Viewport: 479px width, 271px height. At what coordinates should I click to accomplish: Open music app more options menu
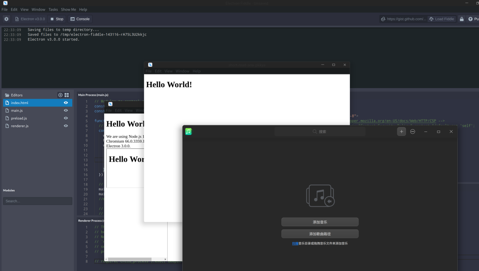coord(413,132)
